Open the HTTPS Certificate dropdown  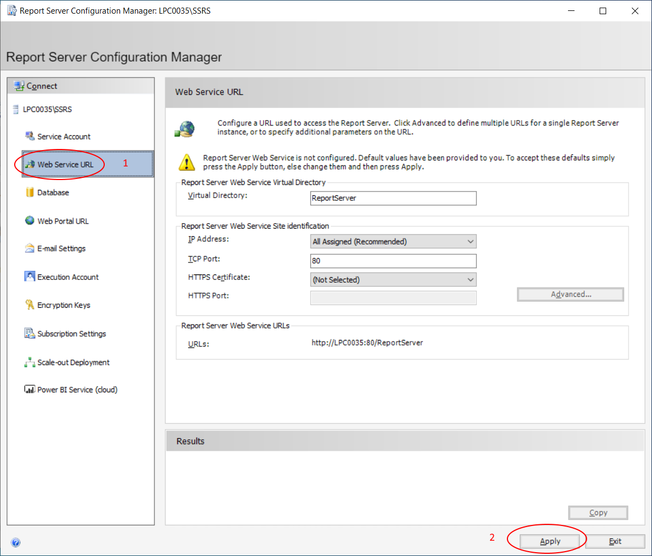click(x=393, y=279)
